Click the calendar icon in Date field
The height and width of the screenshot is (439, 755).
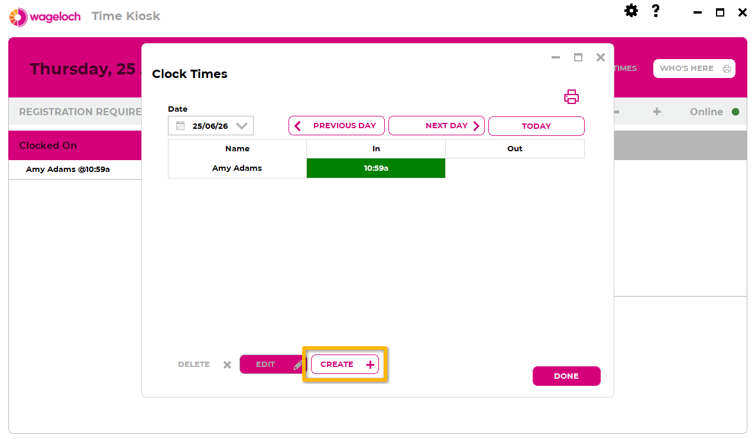[180, 126]
